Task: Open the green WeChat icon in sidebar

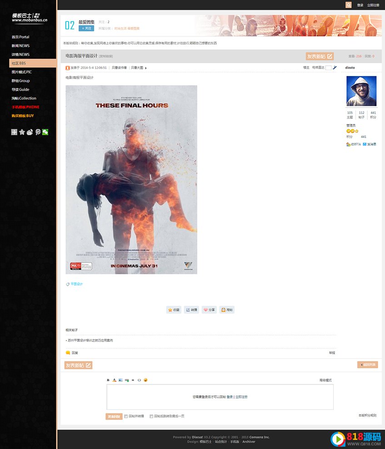Action: pyautogui.click(x=45, y=132)
